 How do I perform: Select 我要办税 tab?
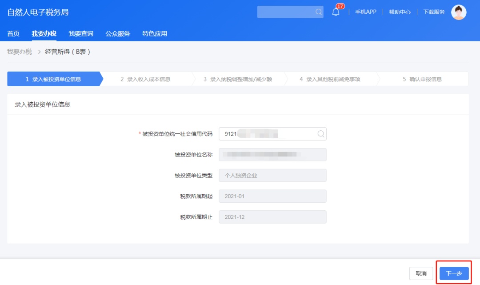[x=44, y=34]
